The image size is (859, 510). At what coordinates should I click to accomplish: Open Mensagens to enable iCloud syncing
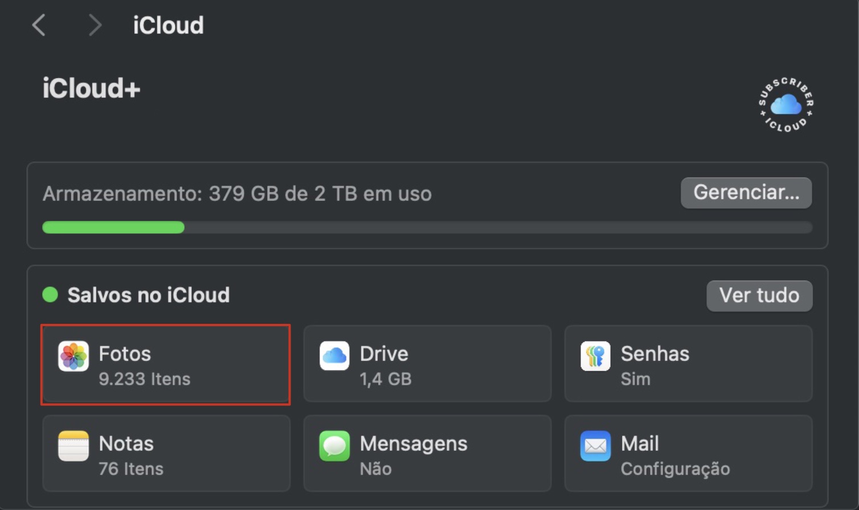(x=427, y=454)
